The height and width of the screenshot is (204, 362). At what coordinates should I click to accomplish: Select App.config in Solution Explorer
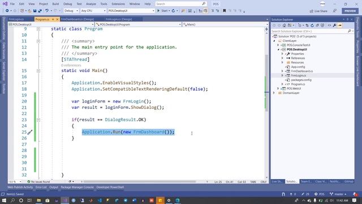(x=298, y=67)
